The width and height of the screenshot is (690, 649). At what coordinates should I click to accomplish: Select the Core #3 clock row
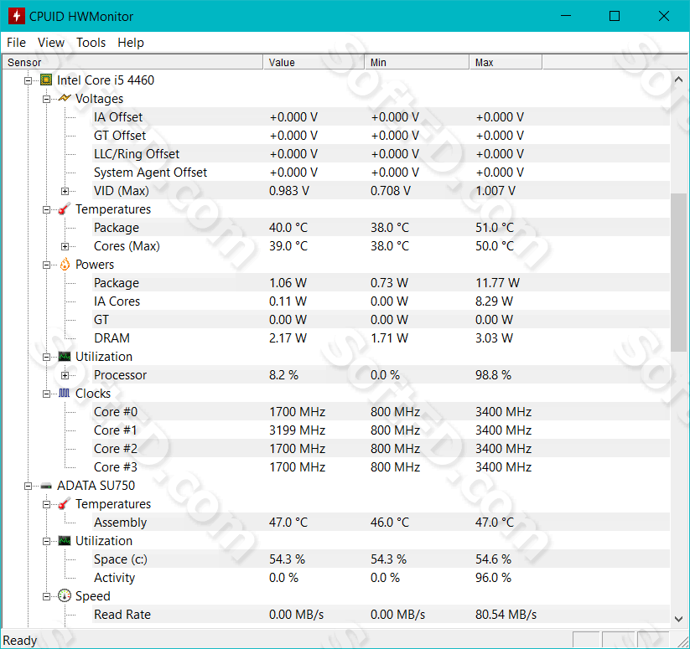click(x=381, y=467)
